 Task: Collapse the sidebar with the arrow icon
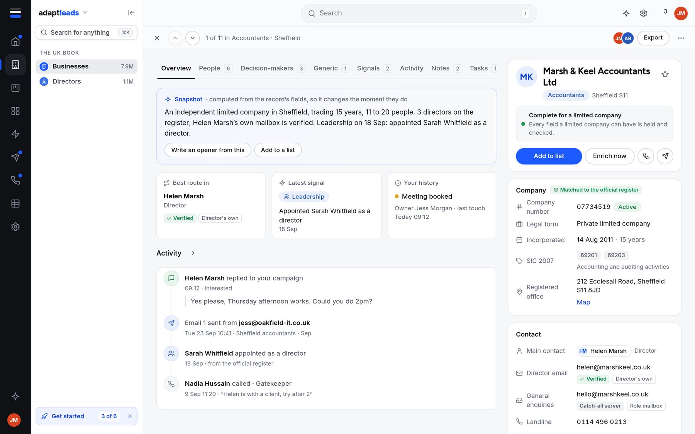[131, 13]
